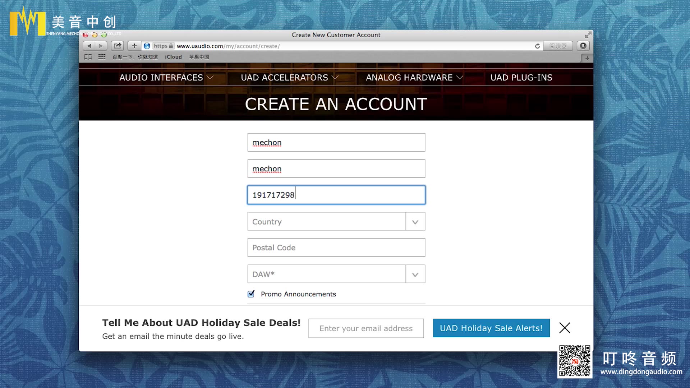This screenshot has width=690, height=388.
Task: Click the Postal Code input field
Action: tap(336, 247)
